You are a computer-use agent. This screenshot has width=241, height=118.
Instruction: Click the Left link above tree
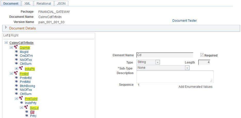(x=6, y=35)
